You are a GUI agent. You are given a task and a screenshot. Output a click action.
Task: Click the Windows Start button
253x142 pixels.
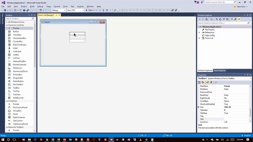point(3,140)
